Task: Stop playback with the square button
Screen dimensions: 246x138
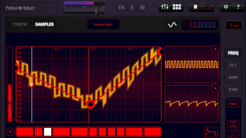Action: click(195, 7)
